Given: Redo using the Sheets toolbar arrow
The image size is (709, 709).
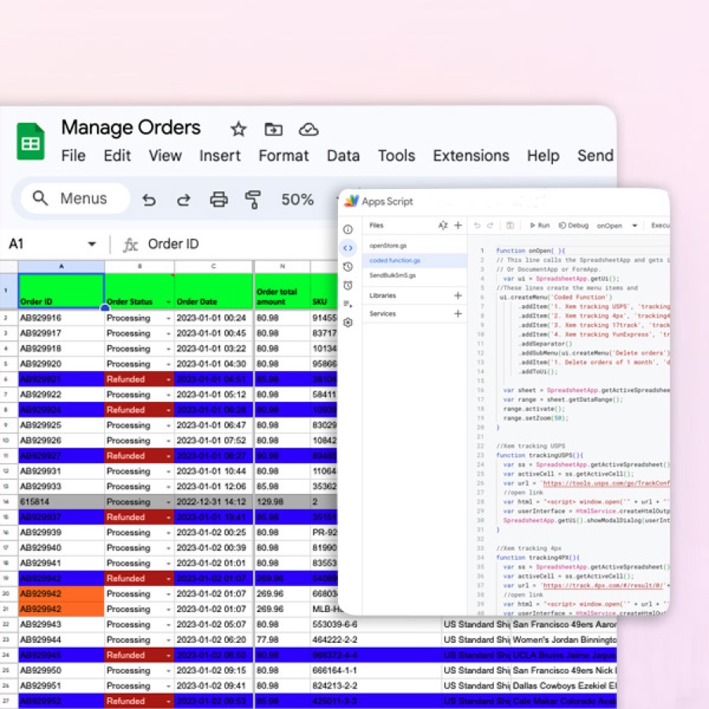Looking at the screenshot, I should click(x=183, y=199).
